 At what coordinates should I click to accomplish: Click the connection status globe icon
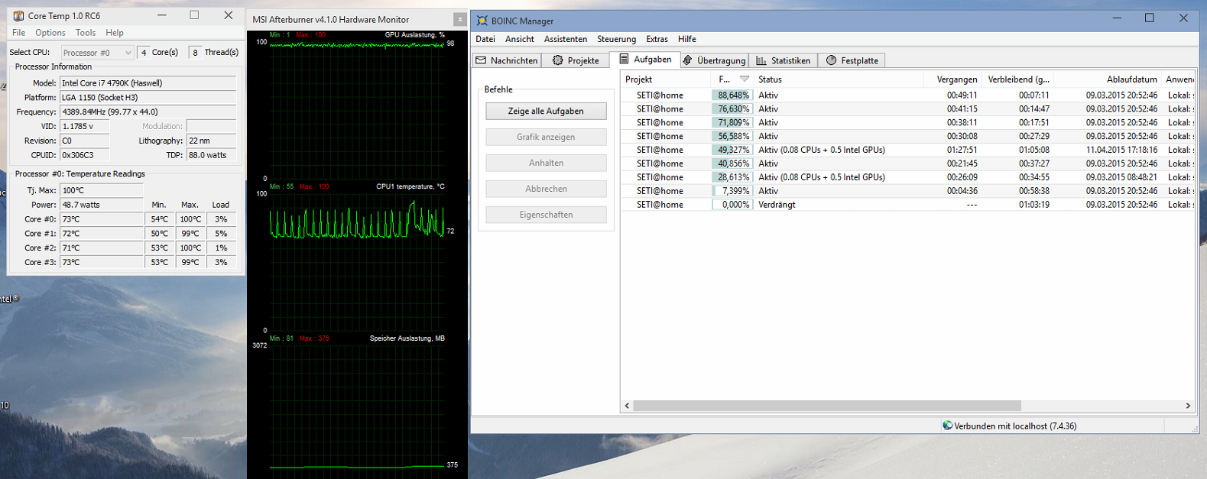tap(948, 426)
